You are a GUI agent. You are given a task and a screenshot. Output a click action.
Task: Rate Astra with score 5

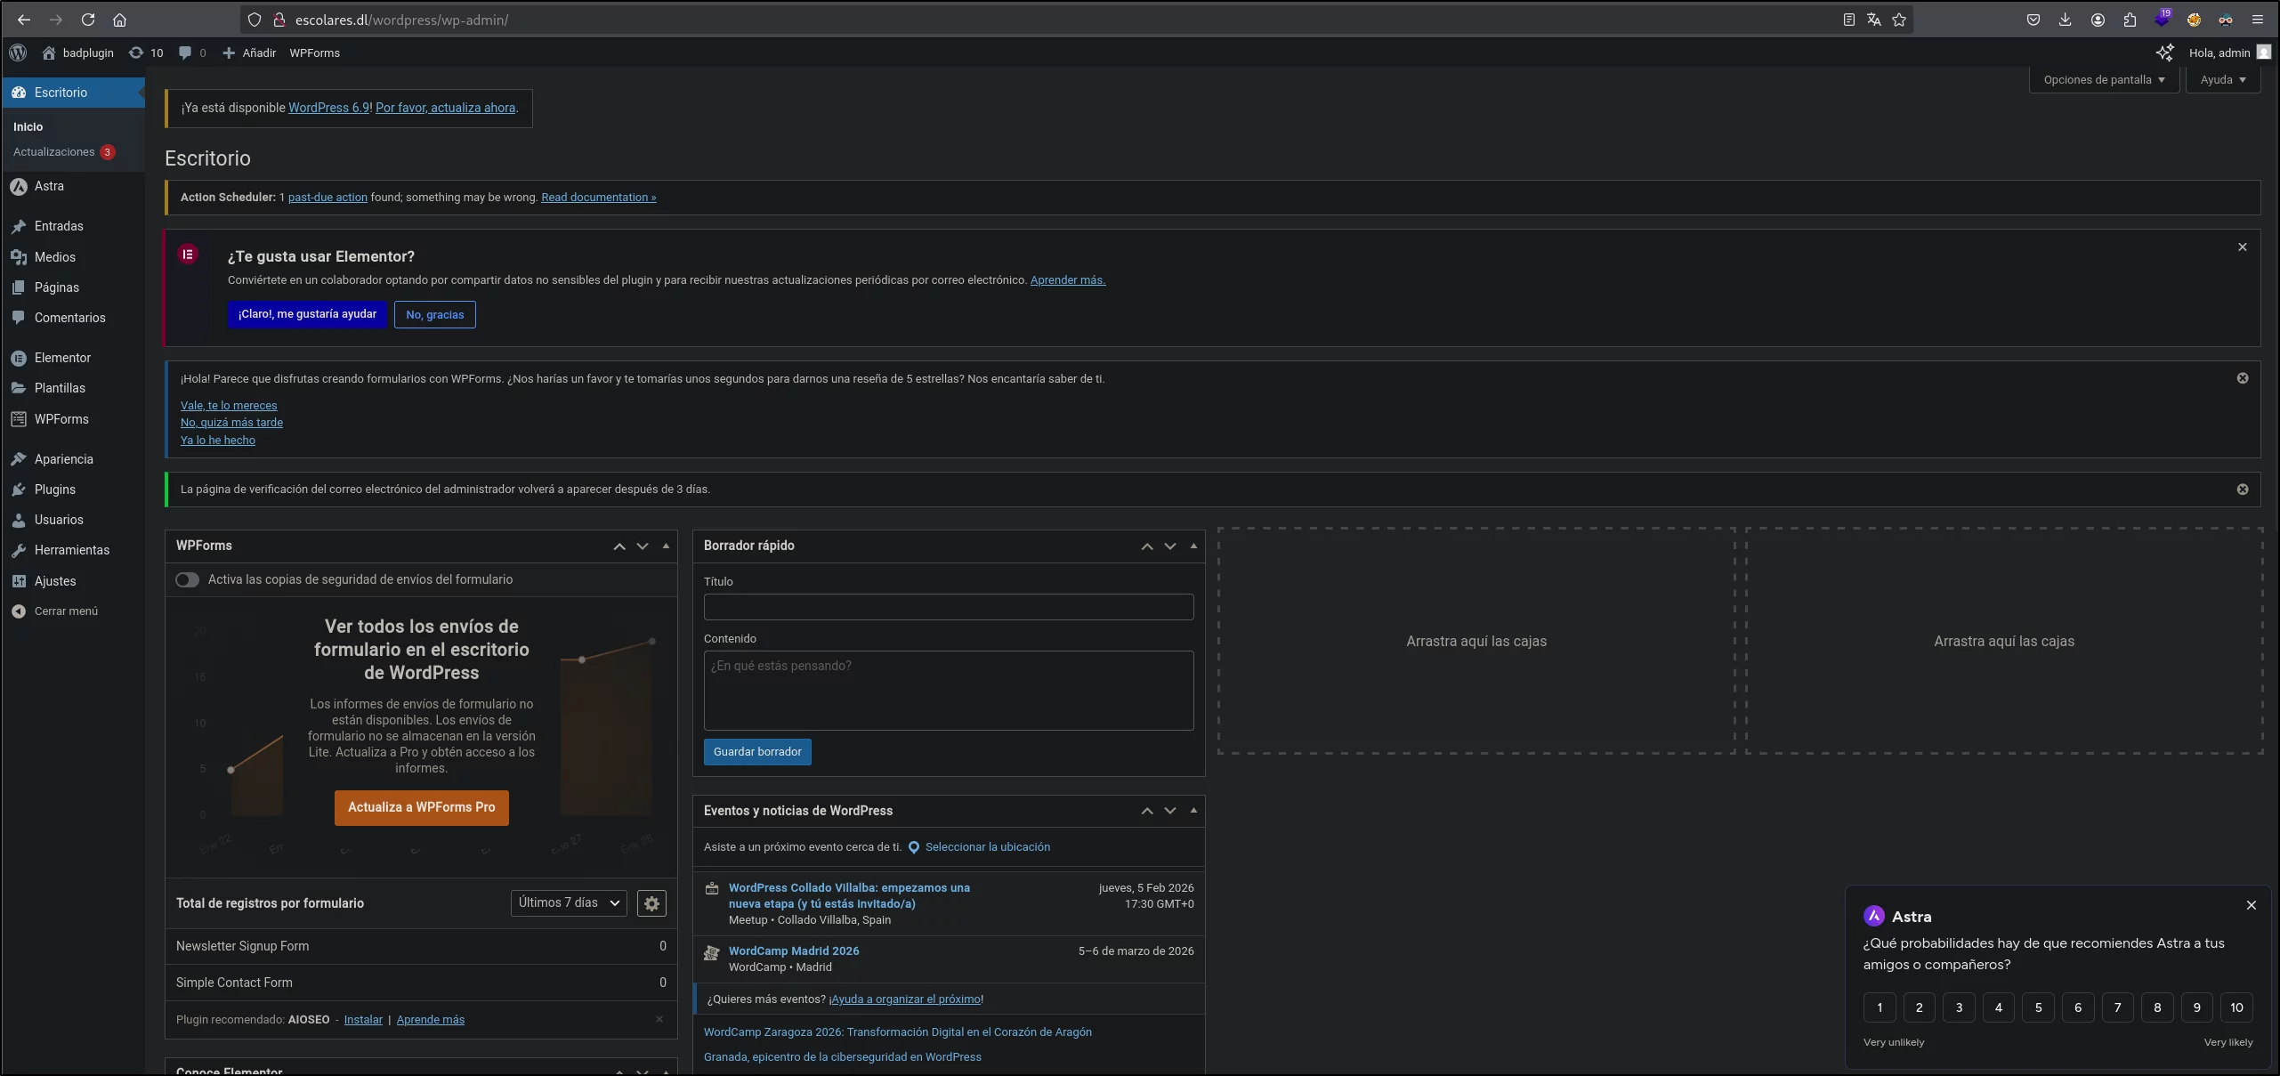click(x=2038, y=1007)
